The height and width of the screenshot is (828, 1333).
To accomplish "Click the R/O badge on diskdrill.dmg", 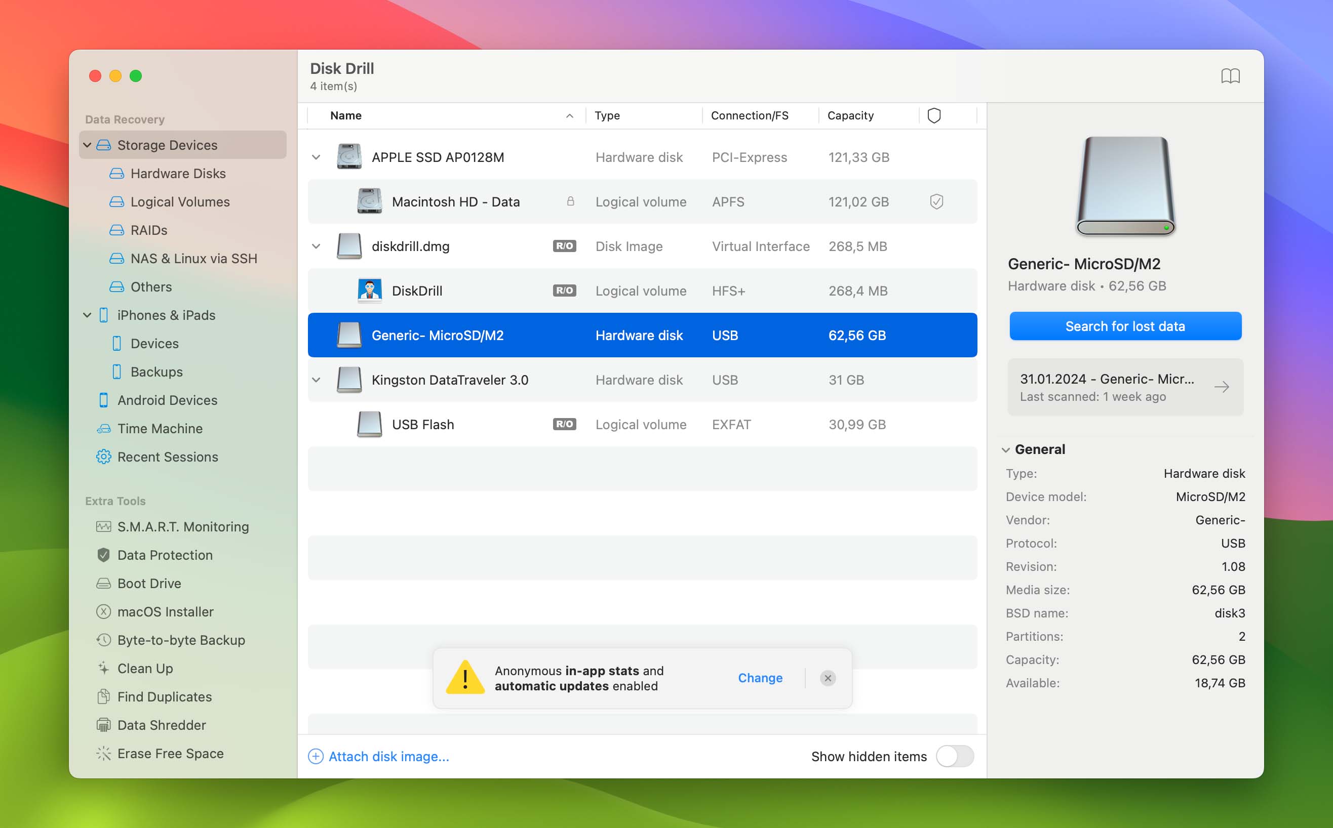I will (x=564, y=246).
